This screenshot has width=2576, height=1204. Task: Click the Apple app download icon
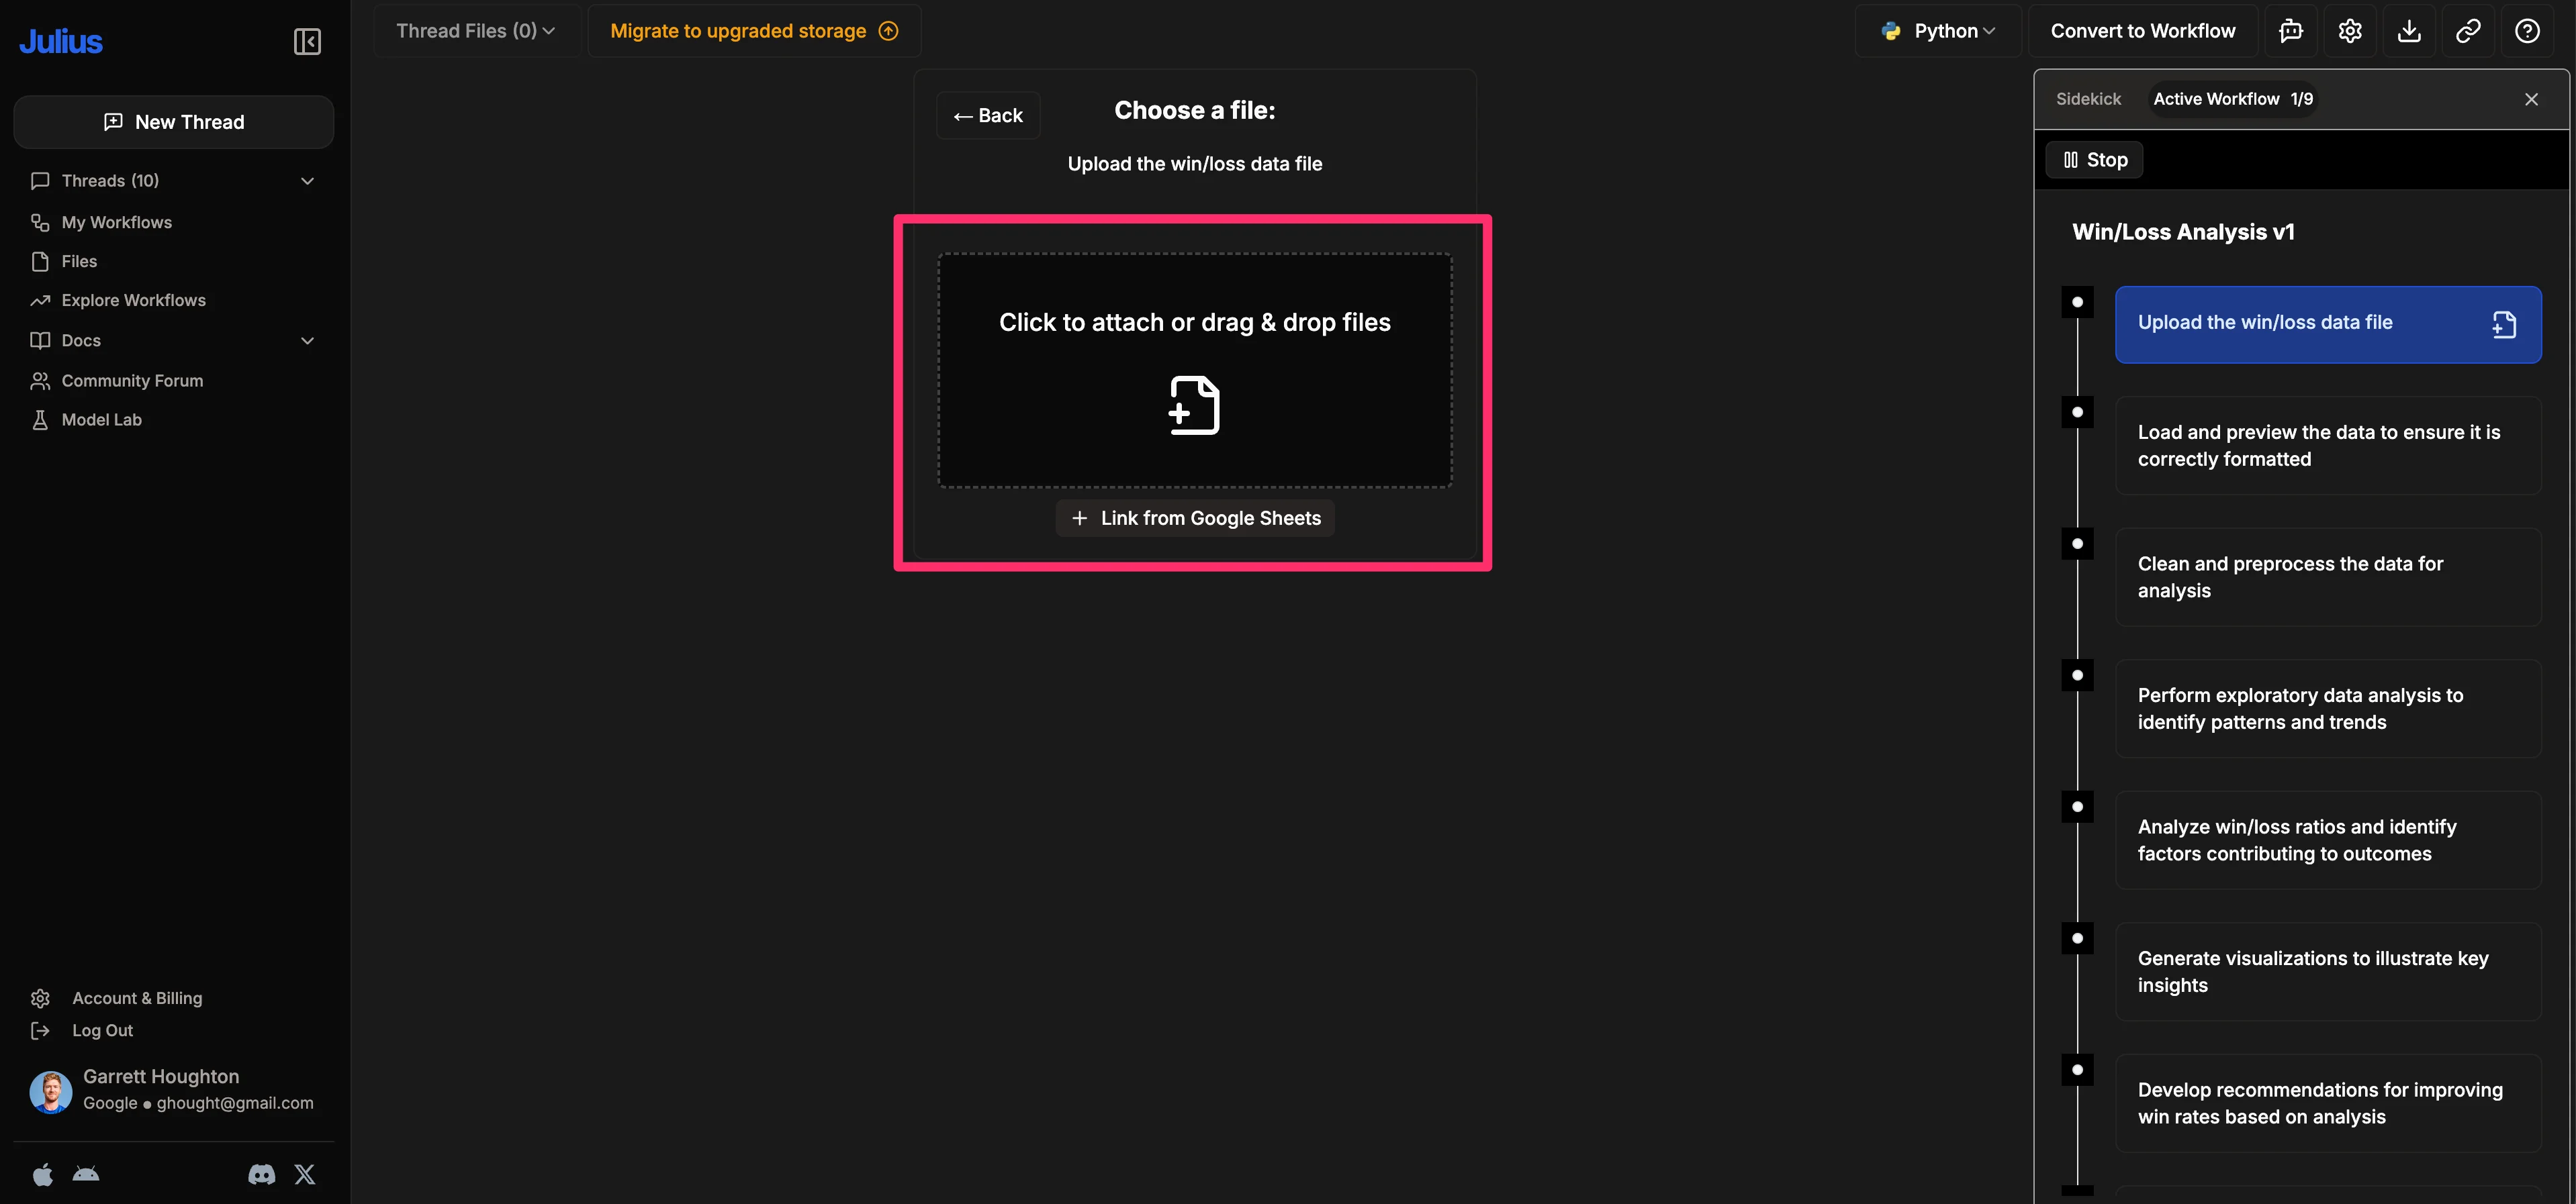pos(43,1174)
